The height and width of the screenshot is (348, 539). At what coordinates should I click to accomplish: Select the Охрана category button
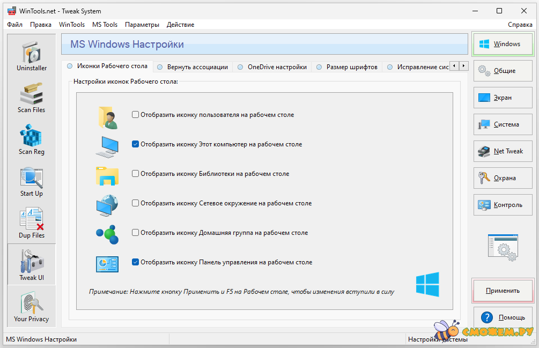coord(503,178)
